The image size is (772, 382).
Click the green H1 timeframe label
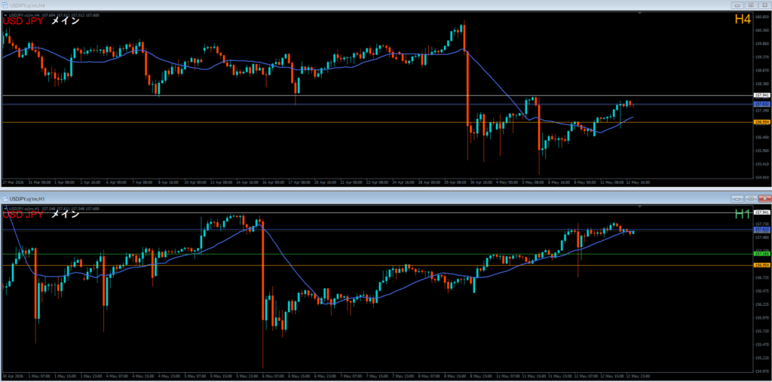(743, 214)
